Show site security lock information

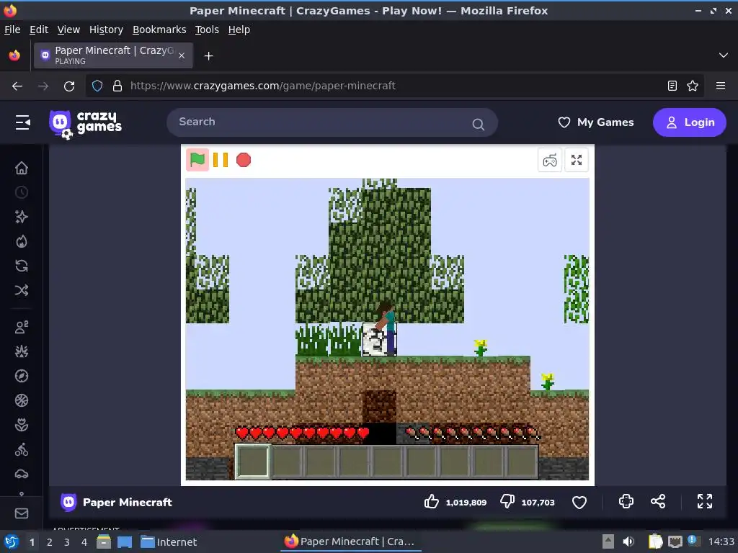117,86
